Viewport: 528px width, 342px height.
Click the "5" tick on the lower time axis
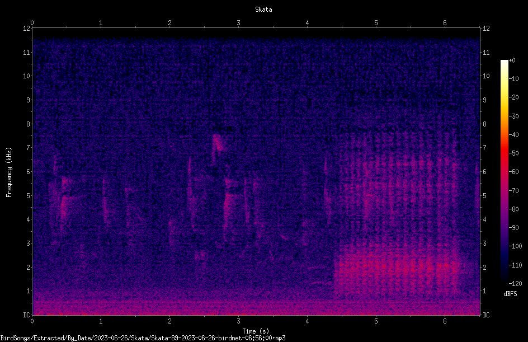[x=376, y=321]
